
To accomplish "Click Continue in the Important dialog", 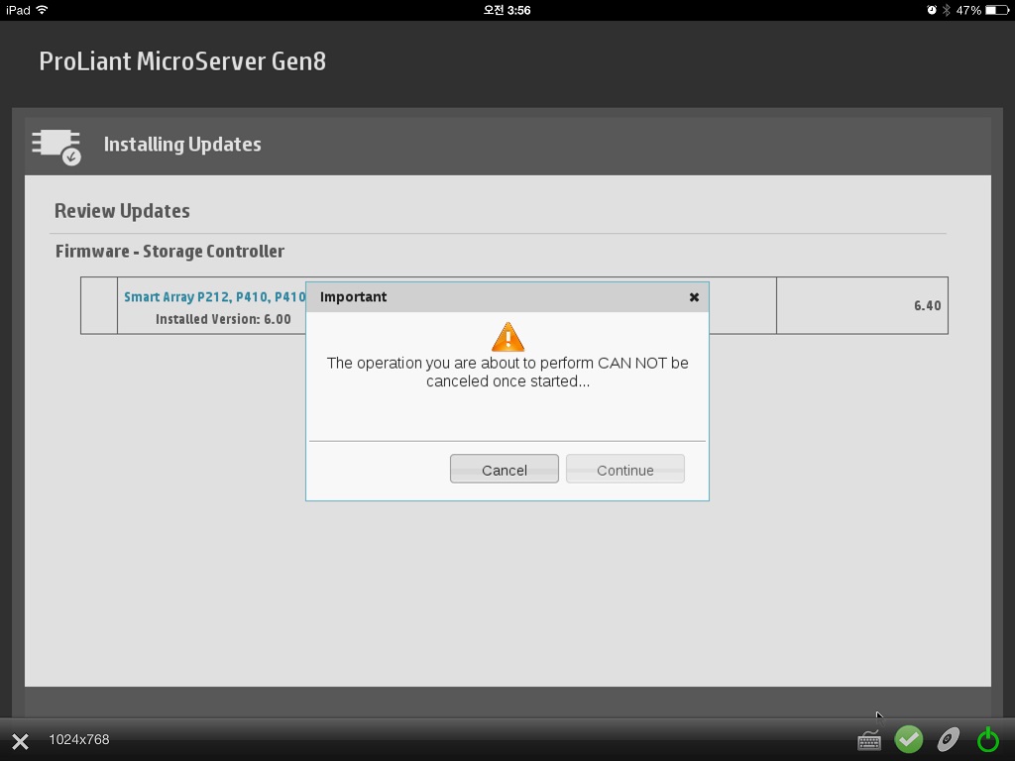I will 625,469.
